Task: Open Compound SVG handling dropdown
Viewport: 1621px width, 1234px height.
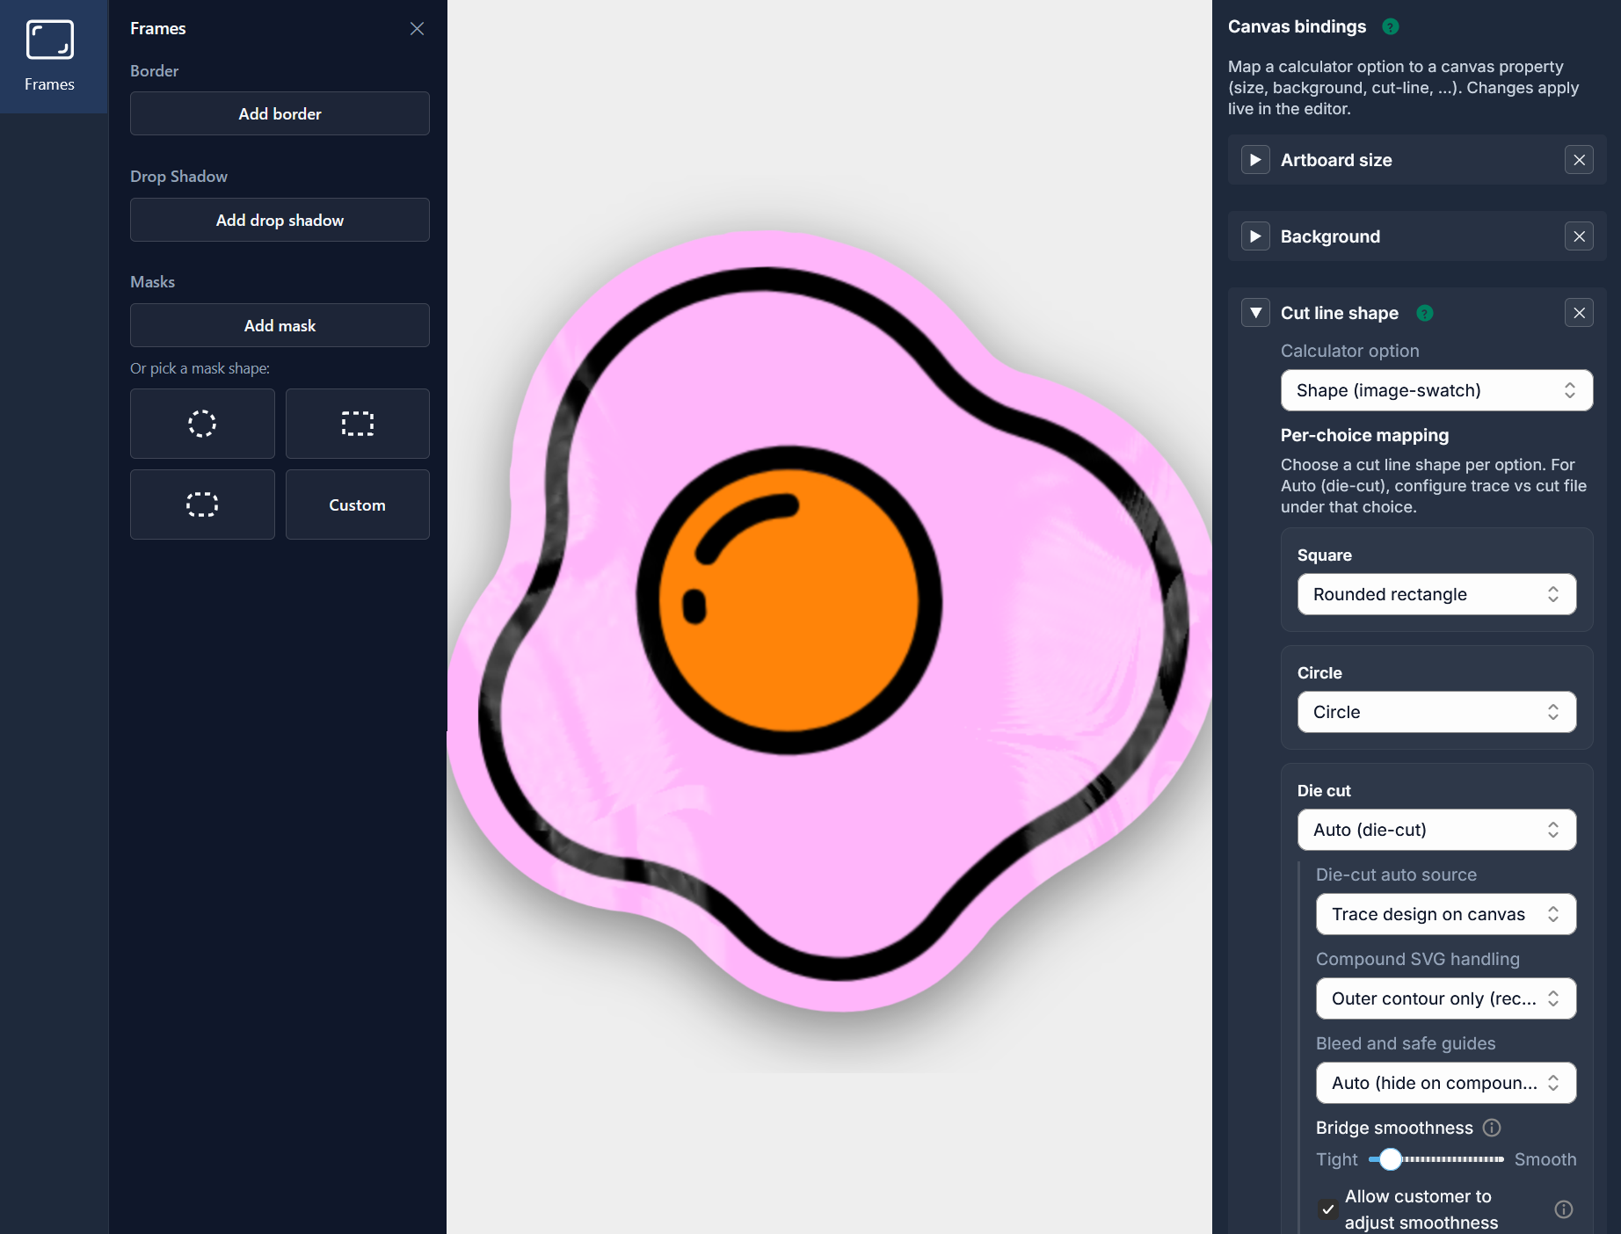Action: tap(1446, 998)
